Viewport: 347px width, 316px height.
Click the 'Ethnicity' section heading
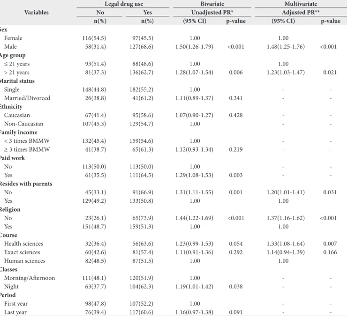11,107
